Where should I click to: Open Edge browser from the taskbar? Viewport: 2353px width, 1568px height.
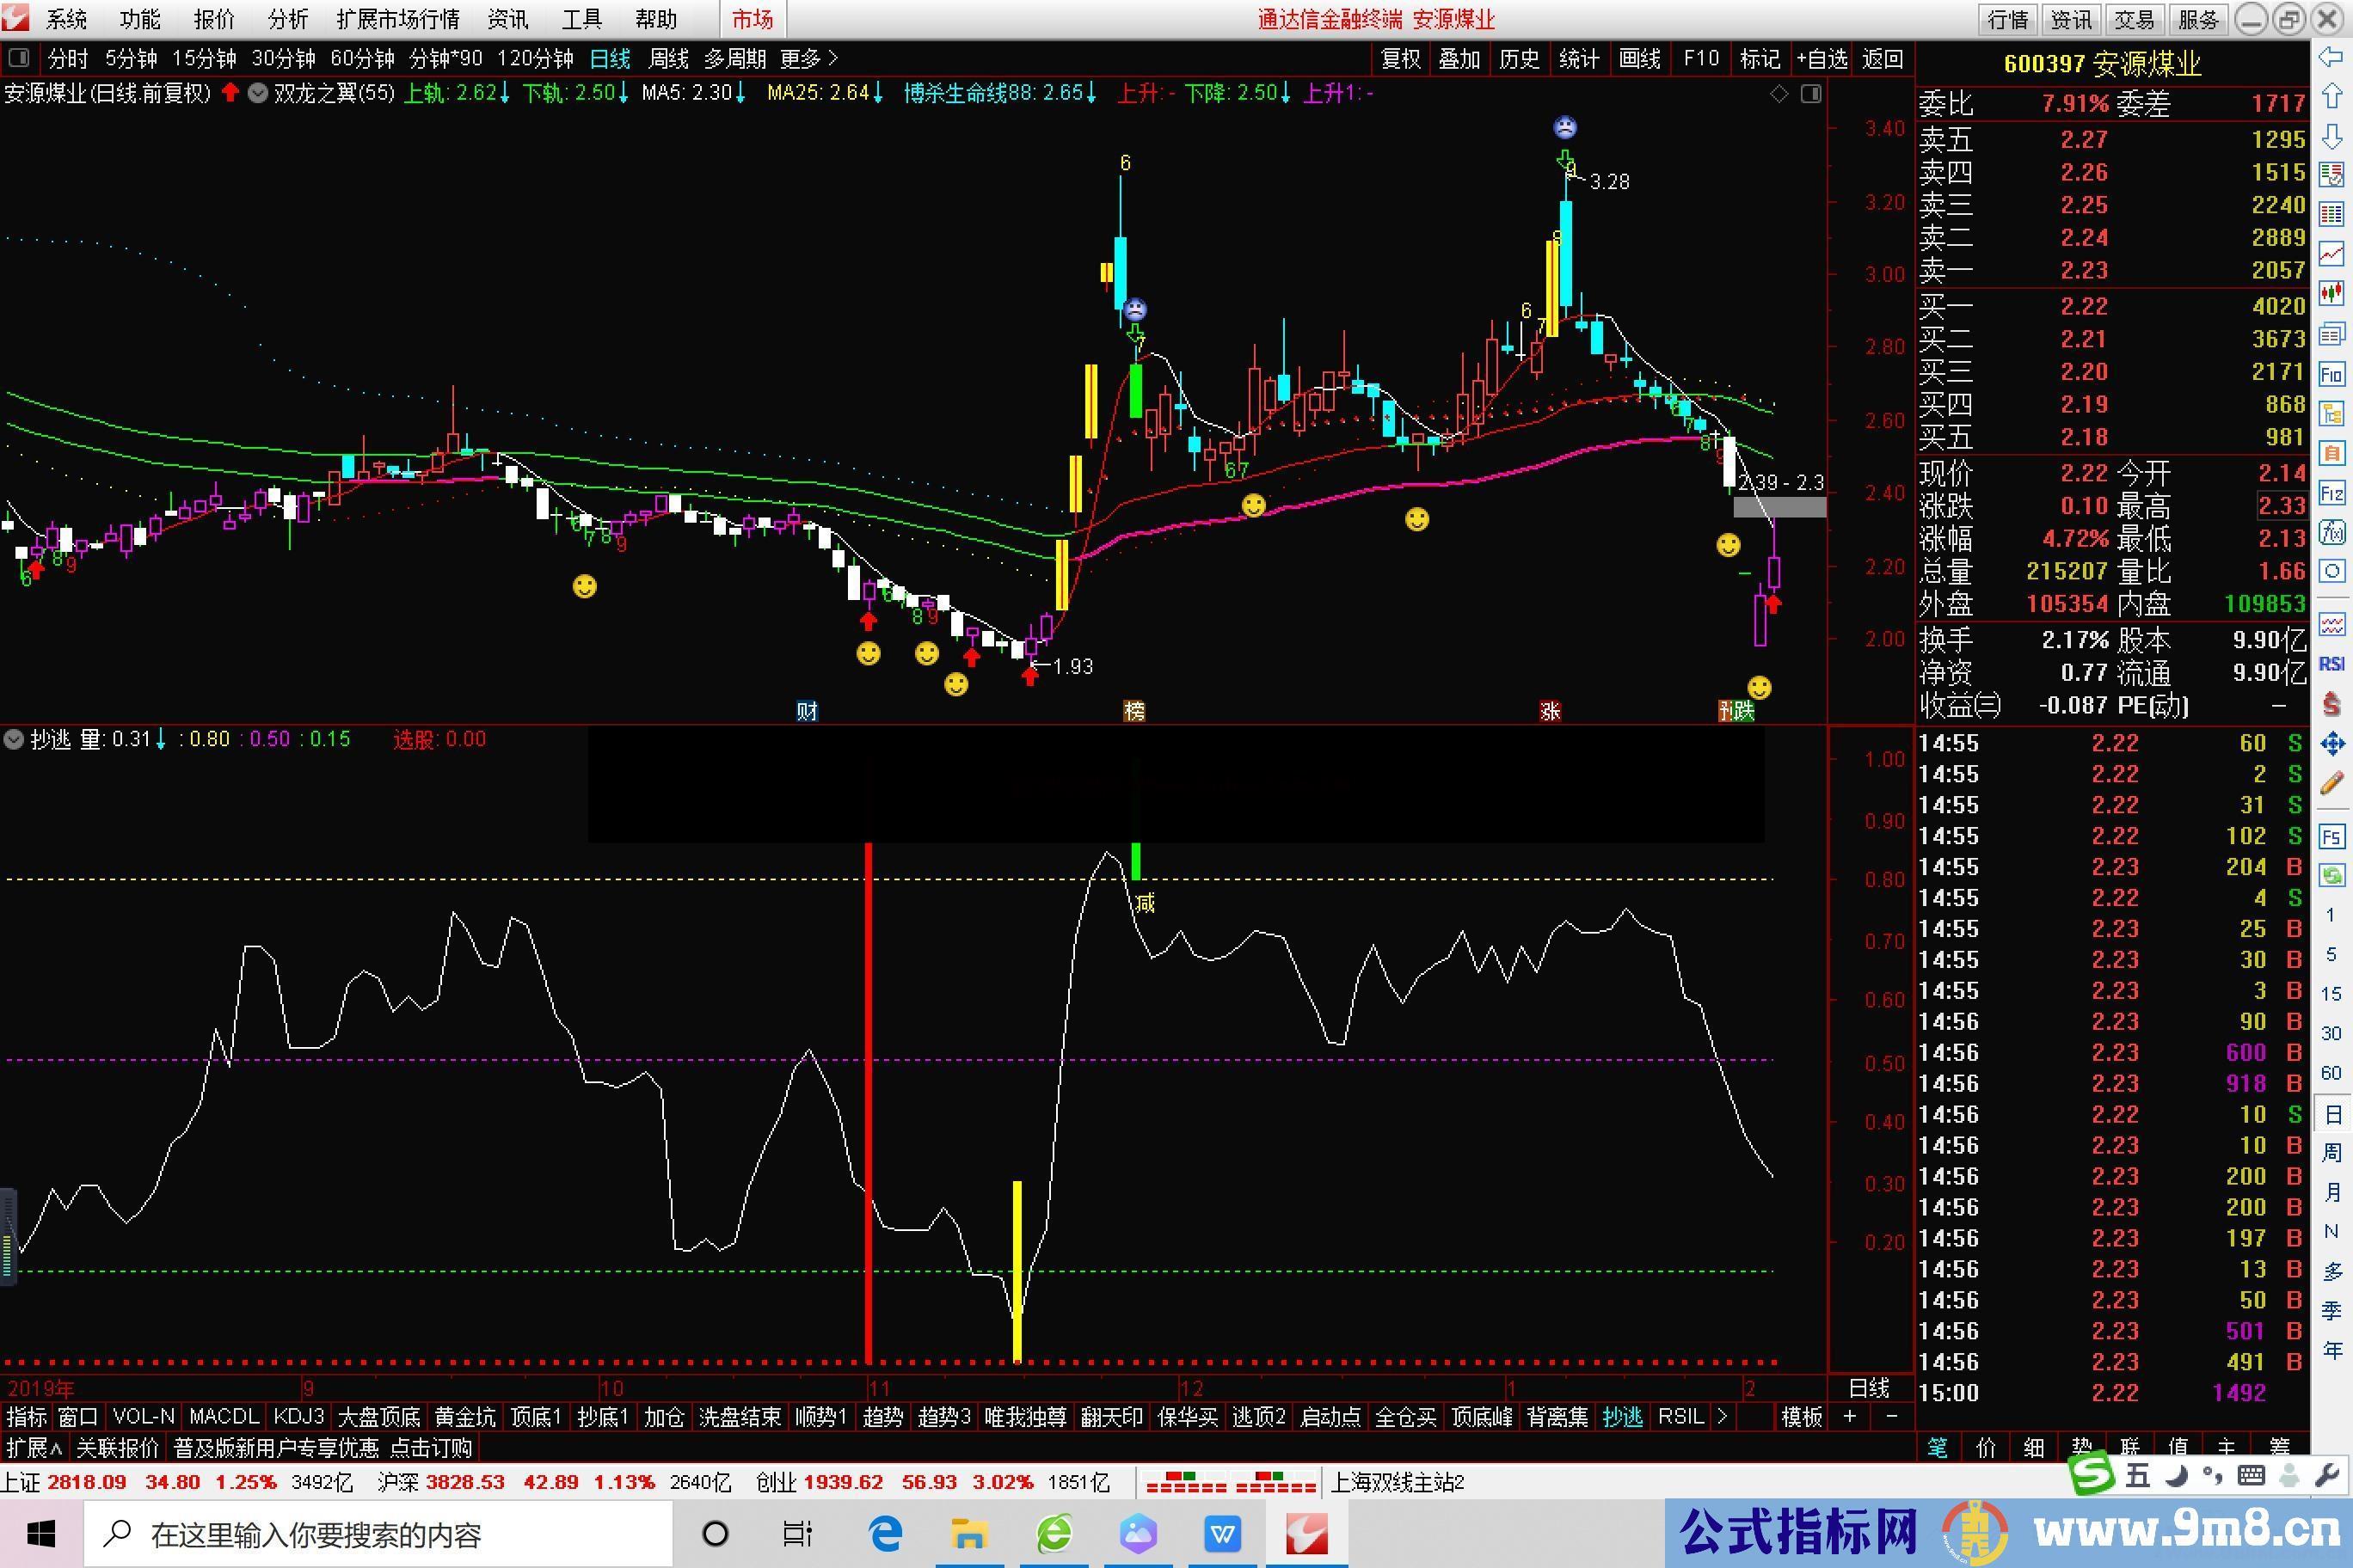point(885,1533)
